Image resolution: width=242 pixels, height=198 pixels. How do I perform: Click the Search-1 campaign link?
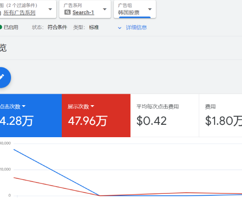coord(83,12)
